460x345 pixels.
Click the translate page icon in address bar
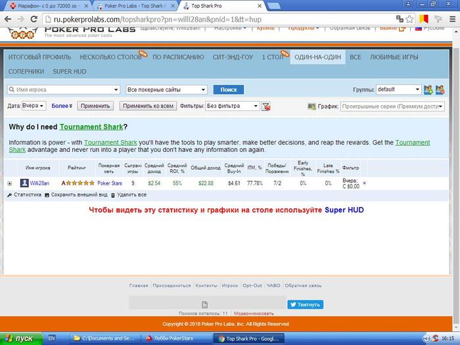(x=400, y=19)
